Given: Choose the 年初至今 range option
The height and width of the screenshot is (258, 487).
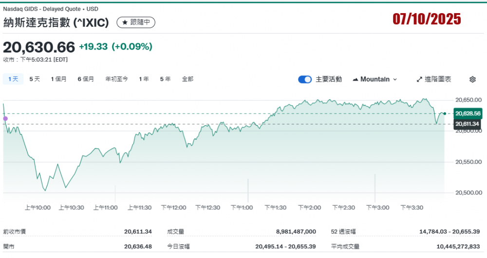Looking at the screenshot, I should click(x=116, y=79).
